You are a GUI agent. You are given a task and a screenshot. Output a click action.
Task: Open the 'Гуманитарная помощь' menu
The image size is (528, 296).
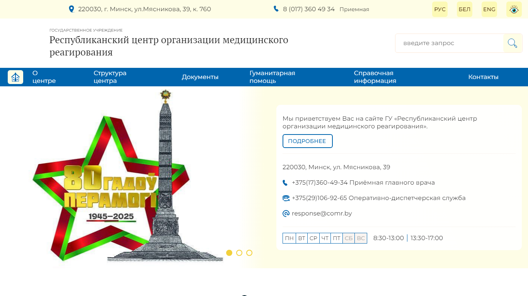click(272, 77)
